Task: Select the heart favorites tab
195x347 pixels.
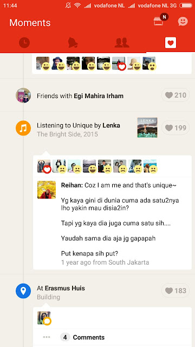Action: point(171,43)
